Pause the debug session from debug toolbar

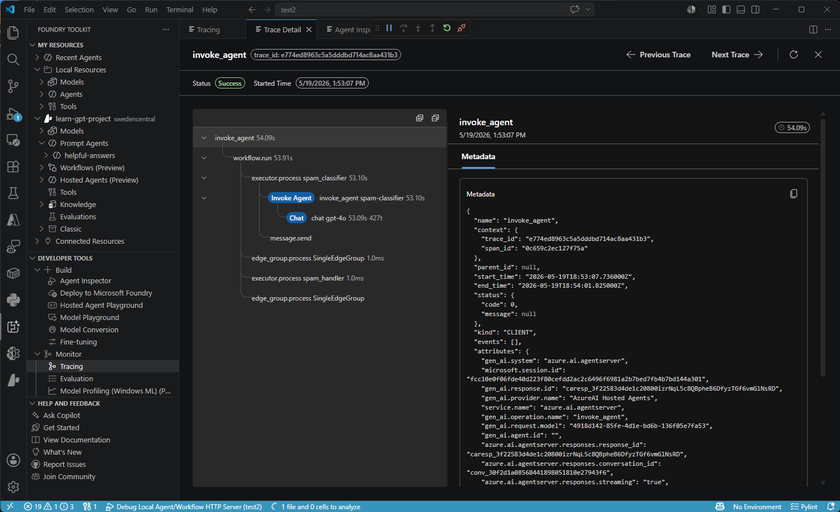point(389,28)
